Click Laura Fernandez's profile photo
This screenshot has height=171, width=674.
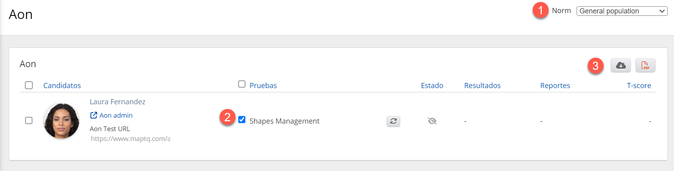tap(61, 121)
